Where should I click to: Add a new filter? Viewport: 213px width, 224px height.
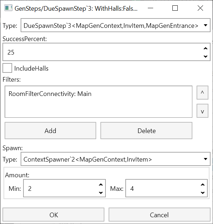[50, 131]
